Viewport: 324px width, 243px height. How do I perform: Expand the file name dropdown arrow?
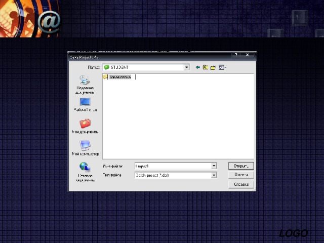click(214, 166)
